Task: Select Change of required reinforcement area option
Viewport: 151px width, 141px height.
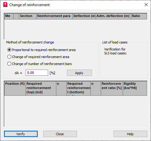Action: 38,57
